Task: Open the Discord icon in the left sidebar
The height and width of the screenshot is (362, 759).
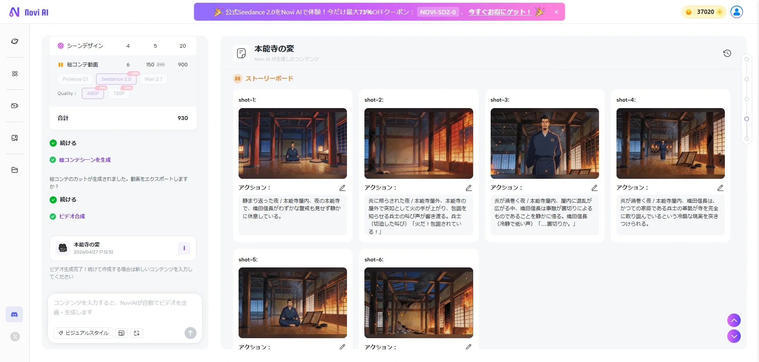Action: click(x=15, y=314)
